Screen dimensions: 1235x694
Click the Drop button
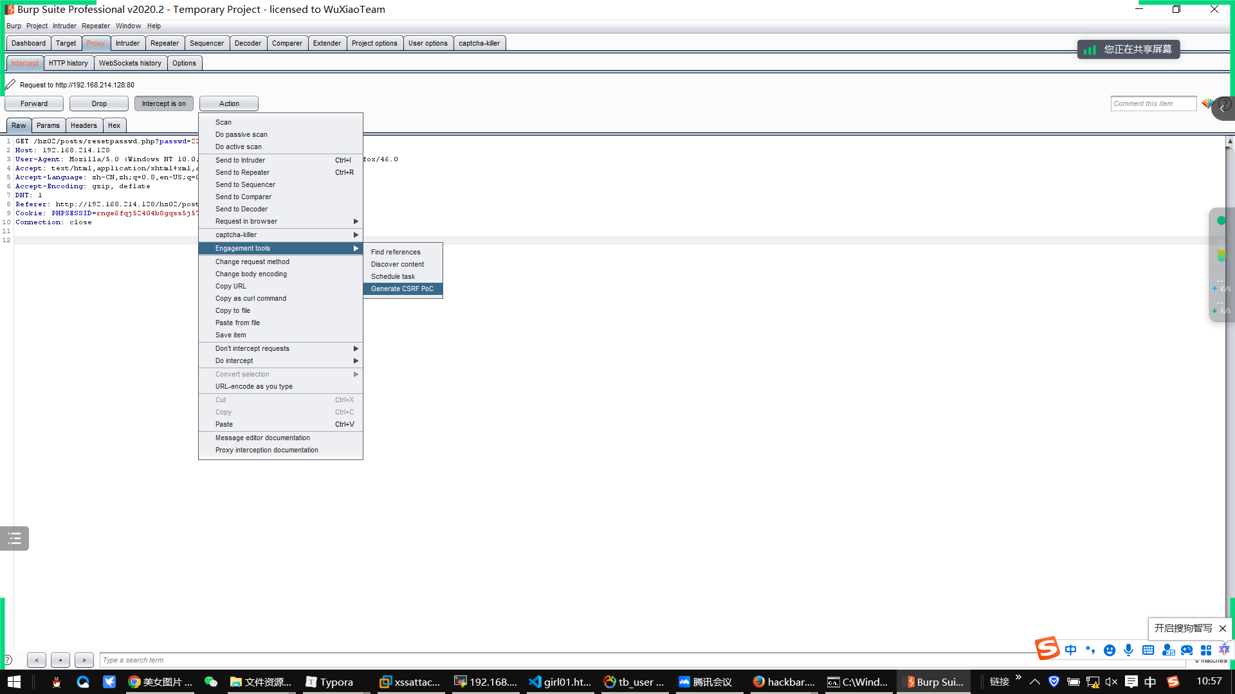[99, 103]
